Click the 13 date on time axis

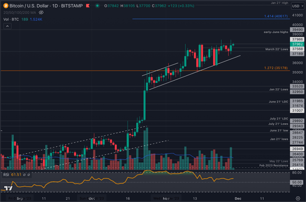pyautogui.click(x=195, y=199)
